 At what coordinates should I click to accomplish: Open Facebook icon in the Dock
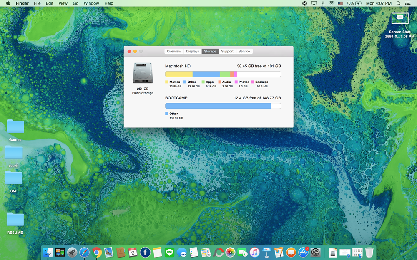coord(145,253)
